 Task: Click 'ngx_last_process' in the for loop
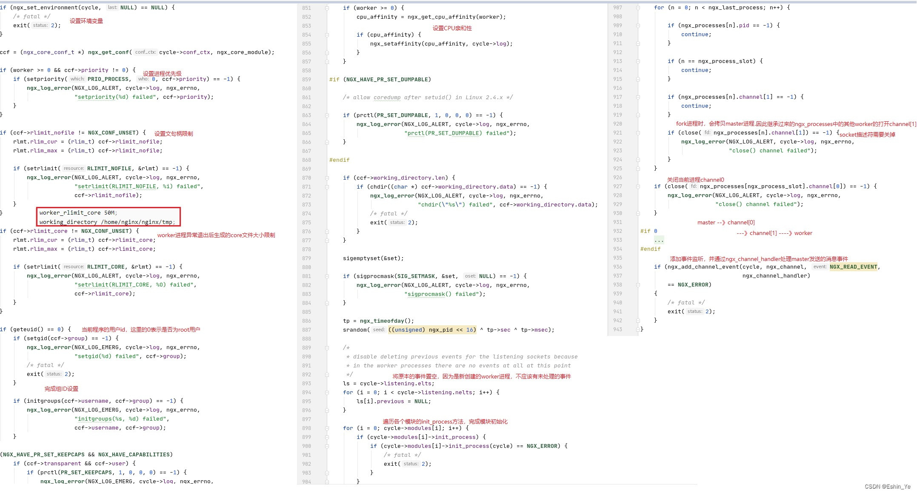735,8
